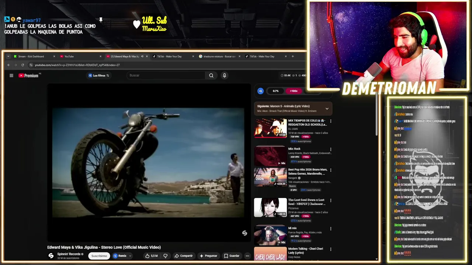This screenshot has height=265, width=472.
Task: Close the shadoune estatura tab
Action: click(239, 56)
